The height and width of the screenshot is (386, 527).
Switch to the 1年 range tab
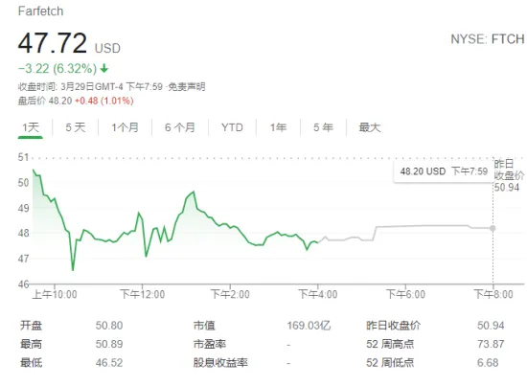click(278, 127)
